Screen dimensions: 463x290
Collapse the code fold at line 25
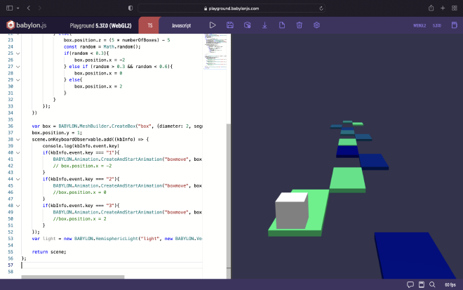click(19, 53)
